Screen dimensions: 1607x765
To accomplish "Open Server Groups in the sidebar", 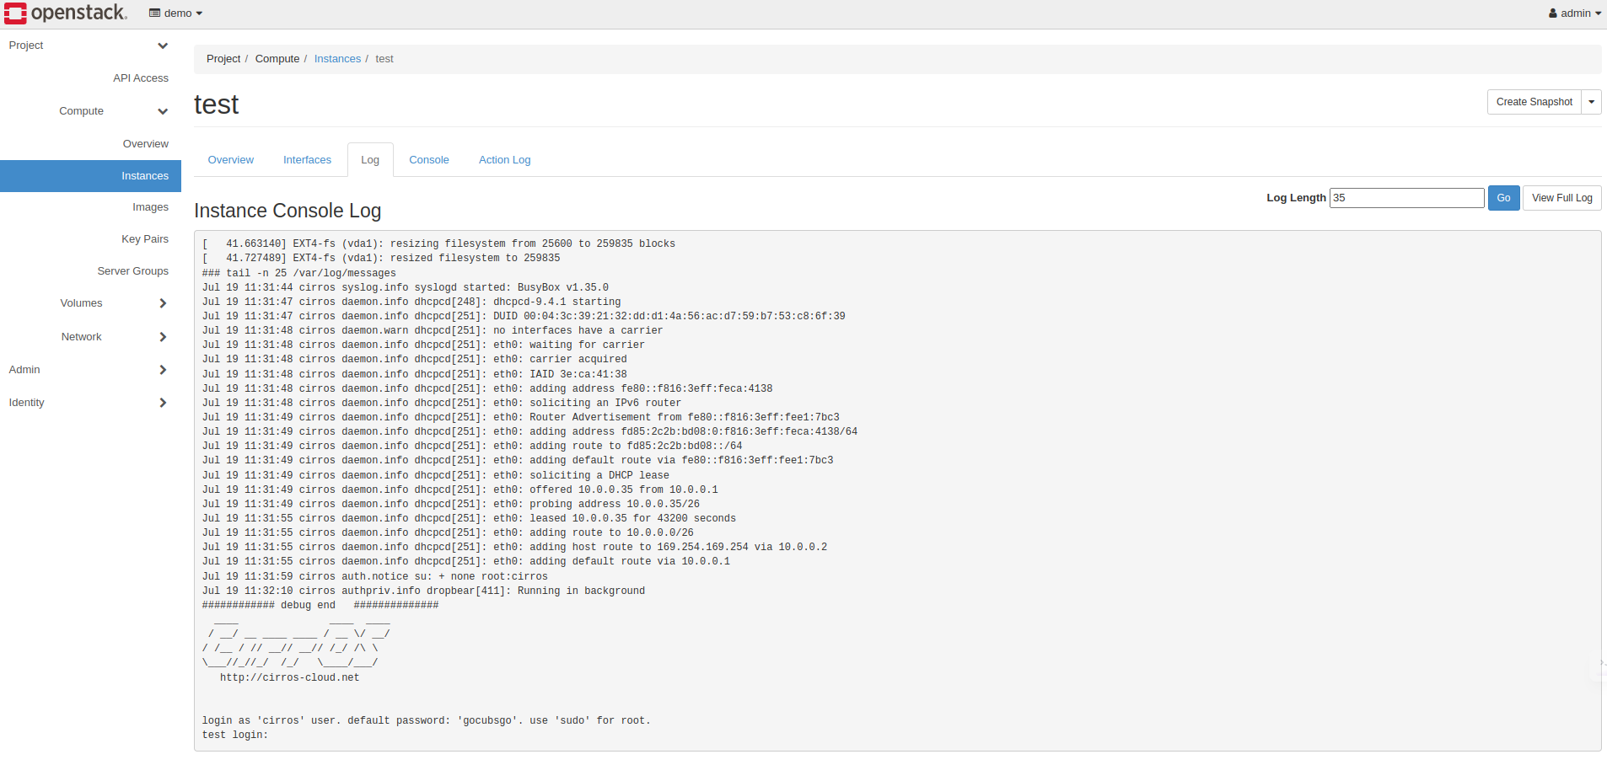I will [132, 271].
